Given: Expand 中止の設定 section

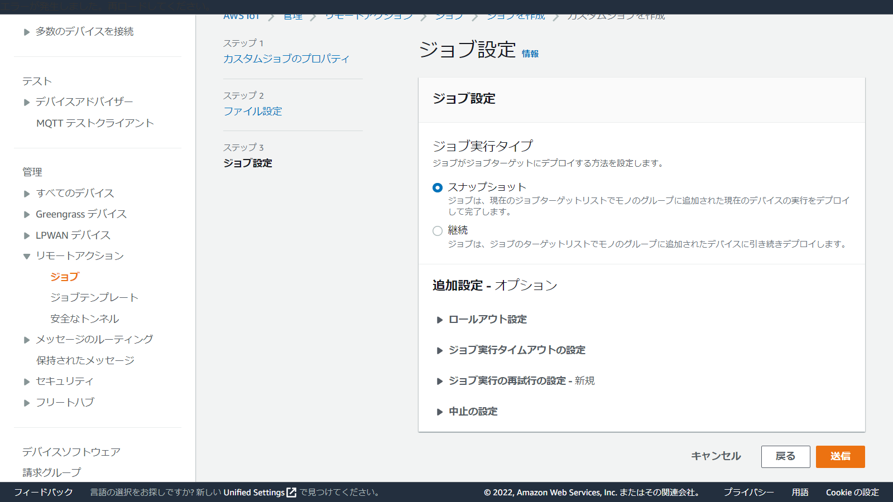Looking at the screenshot, I should tap(440, 412).
